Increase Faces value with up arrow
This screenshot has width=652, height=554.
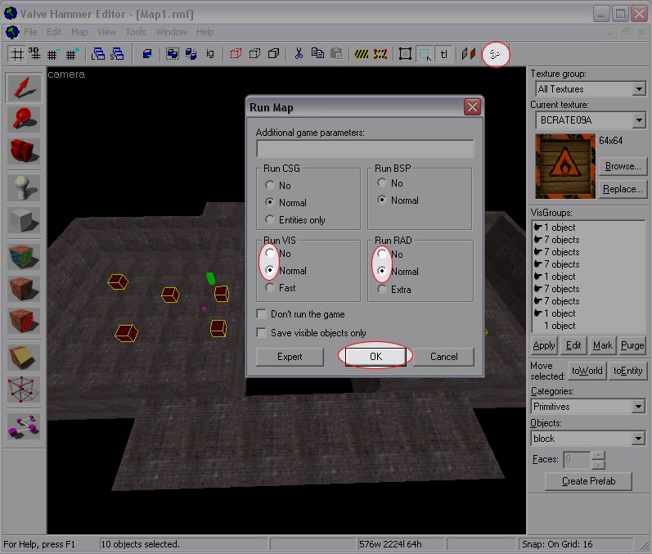598,456
